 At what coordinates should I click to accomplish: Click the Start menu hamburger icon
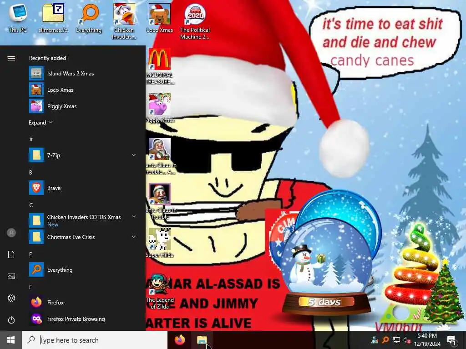pos(11,58)
